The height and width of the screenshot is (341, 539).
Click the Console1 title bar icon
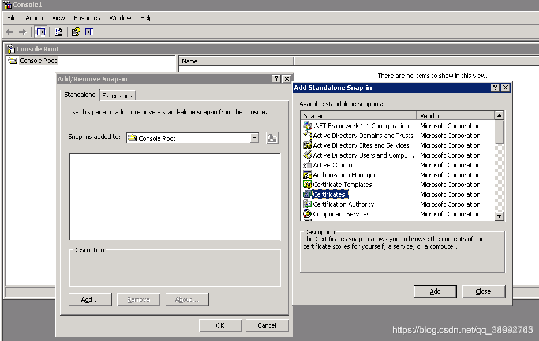(8, 5)
